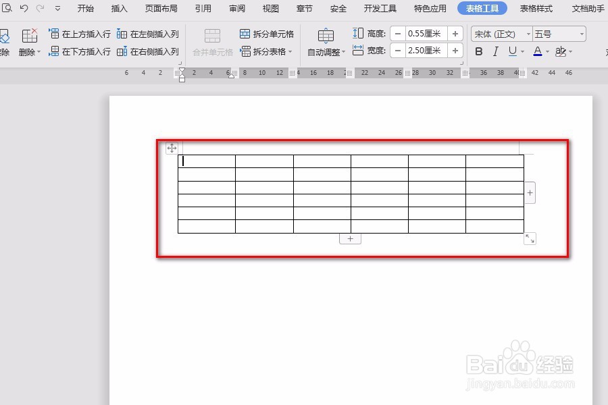The width and height of the screenshot is (608, 405).
Task: Click 在左侧插入列 button
Action: point(148,34)
